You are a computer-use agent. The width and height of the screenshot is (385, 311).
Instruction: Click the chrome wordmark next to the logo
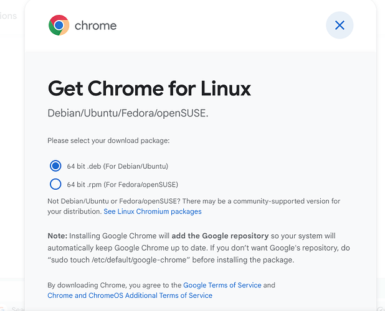(x=95, y=26)
